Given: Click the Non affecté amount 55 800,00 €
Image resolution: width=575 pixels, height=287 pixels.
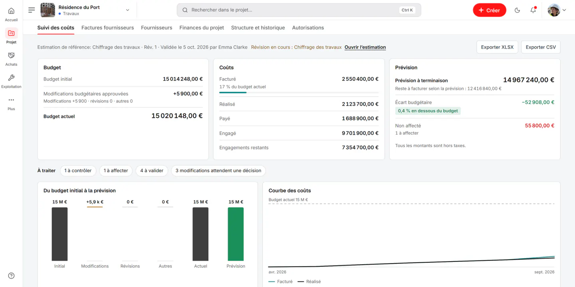Looking at the screenshot, I should tap(539, 126).
